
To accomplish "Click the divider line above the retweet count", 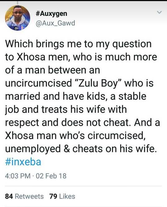I will (83, 186).
